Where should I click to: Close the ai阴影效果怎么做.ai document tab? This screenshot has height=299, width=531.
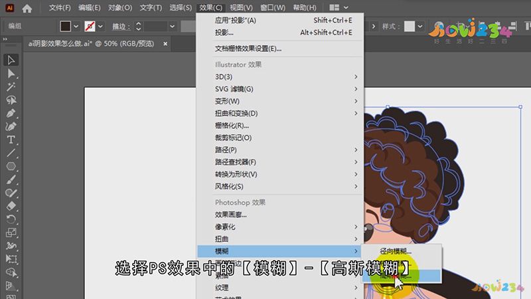click(165, 44)
